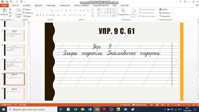Select the rectangle shape in shapes gallery
Image resolution: width=199 pixels, height=112 pixels.
(x=108, y=10)
